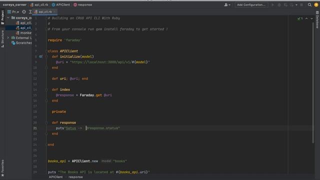Click the inspections checkmark widget
The width and height of the screenshot is (320, 180).
(300, 18)
